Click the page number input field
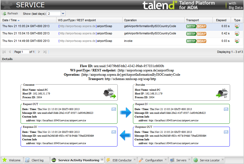The width and height of the screenshot is (244, 164). (x=25, y=52)
